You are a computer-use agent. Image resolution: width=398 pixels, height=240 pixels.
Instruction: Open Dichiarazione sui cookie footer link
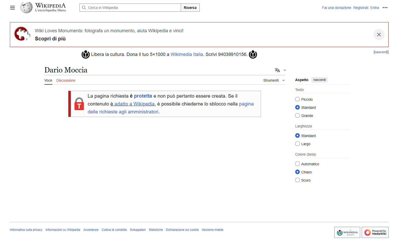point(182,230)
